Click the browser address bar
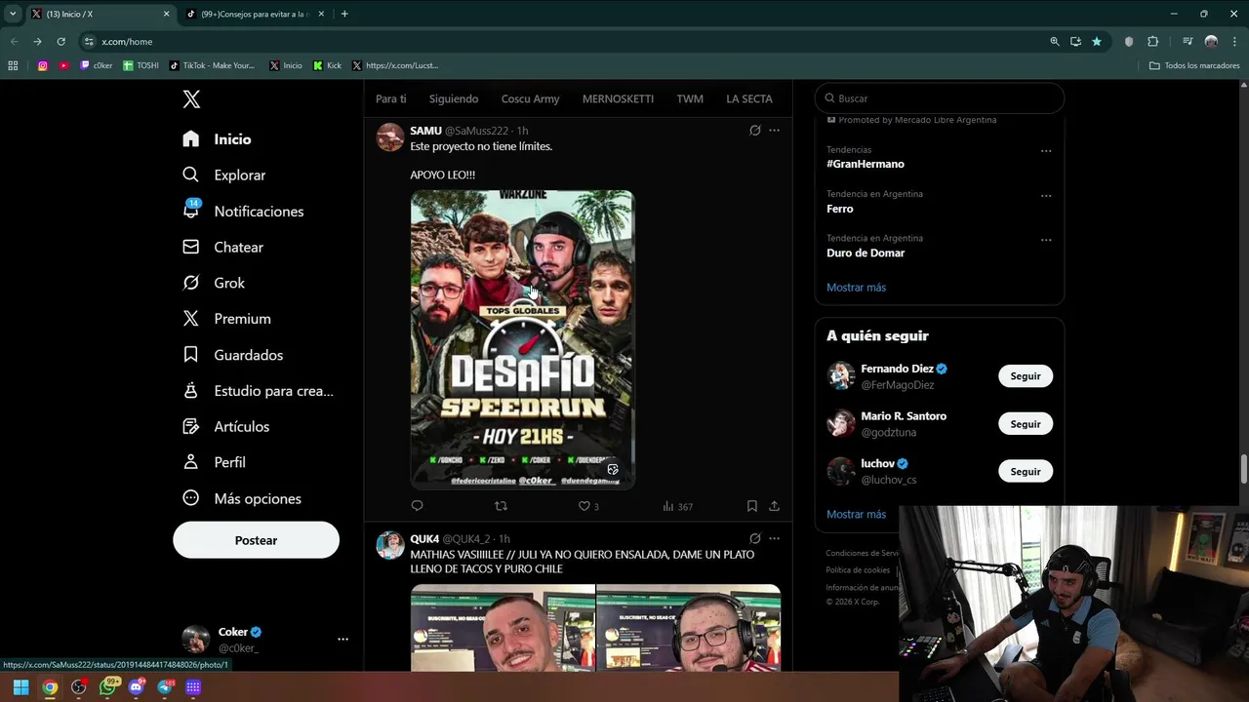The height and width of the screenshot is (702, 1249). (566, 42)
